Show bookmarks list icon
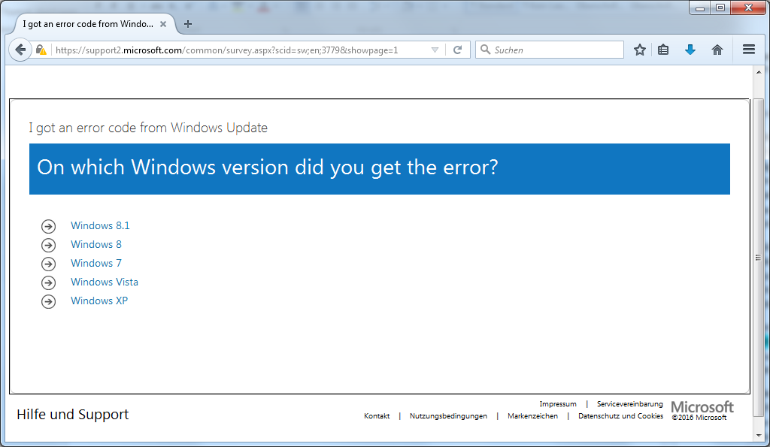Image resolution: width=770 pixels, height=447 pixels. tap(663, 50)
